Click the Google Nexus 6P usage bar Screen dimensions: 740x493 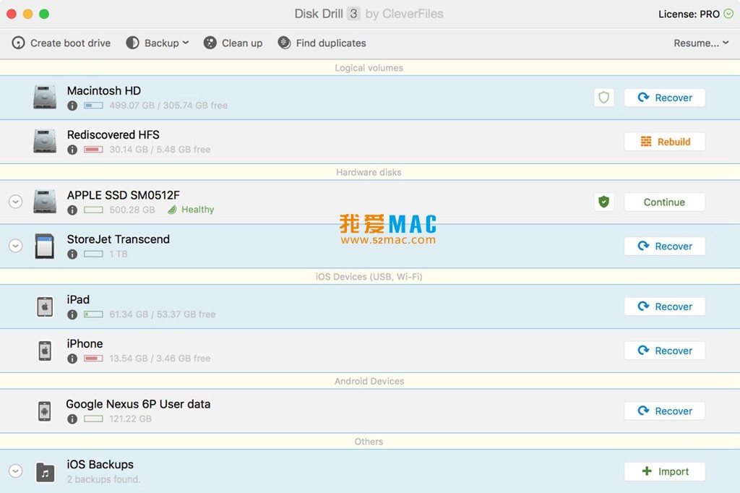point(93,419)
